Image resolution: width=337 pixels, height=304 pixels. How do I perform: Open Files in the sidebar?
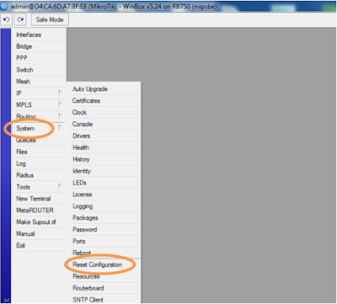tap(39, 152)
